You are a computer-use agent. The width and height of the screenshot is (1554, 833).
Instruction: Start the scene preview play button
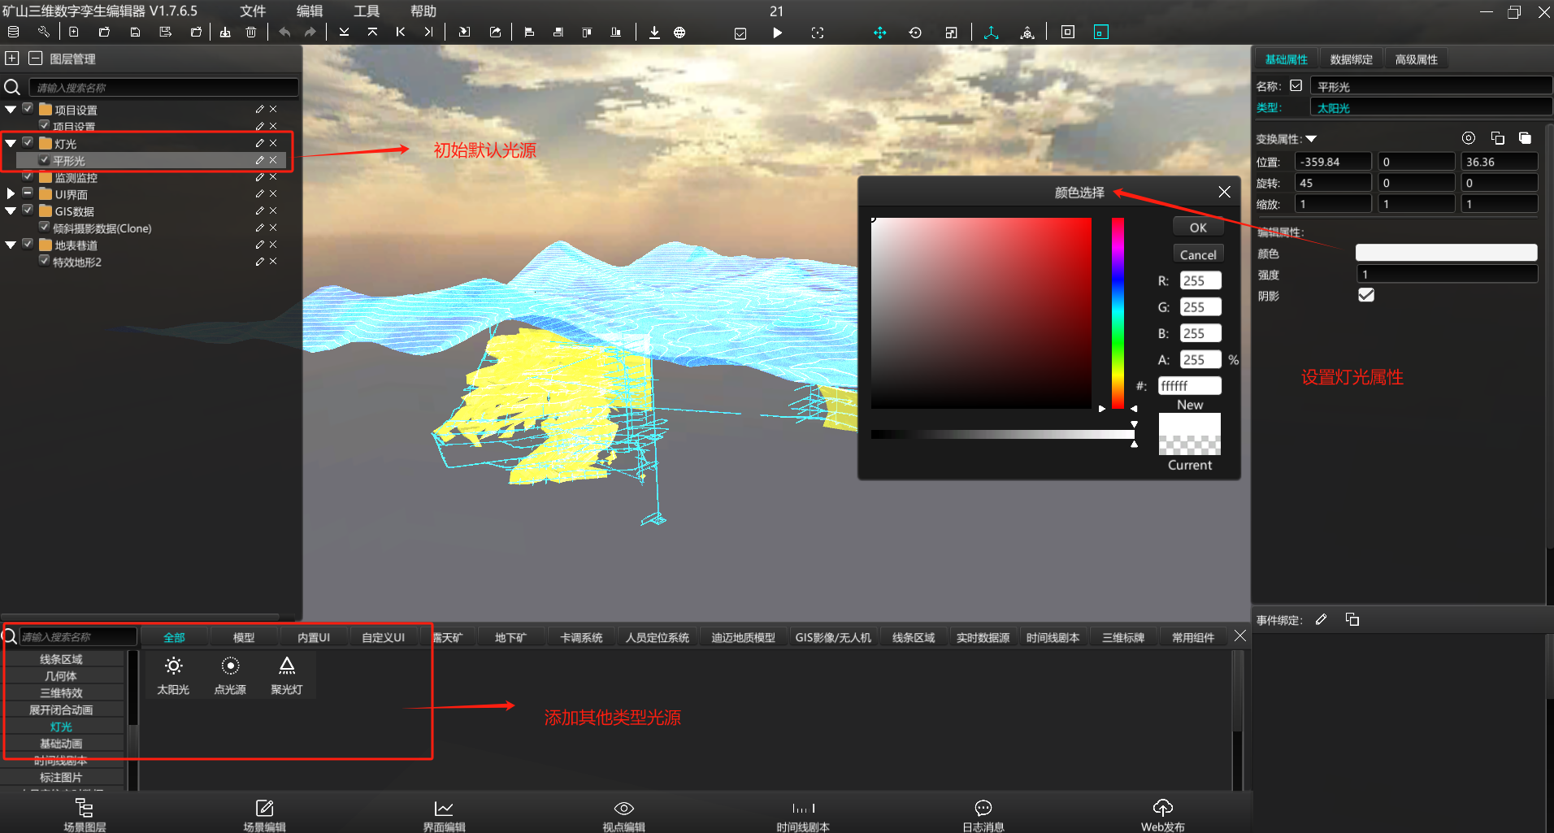point(777,33)
